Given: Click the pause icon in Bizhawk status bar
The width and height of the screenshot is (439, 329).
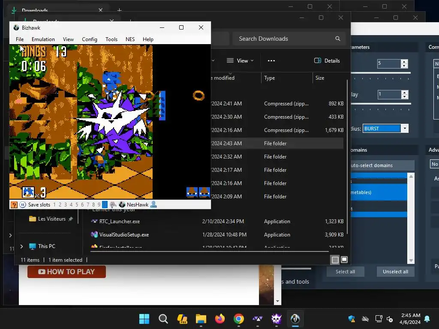Looking at the screenshot, I should (x=23, y=205).
